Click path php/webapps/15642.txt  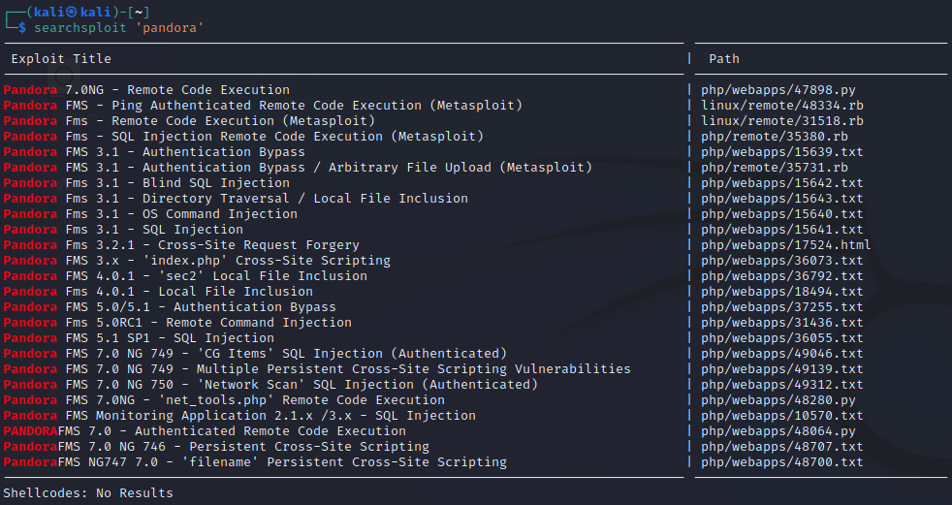(782, 182)
